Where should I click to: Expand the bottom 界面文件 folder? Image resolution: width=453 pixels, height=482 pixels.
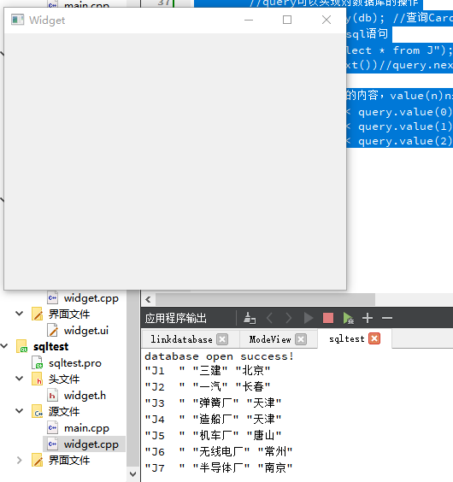point(20,460)
